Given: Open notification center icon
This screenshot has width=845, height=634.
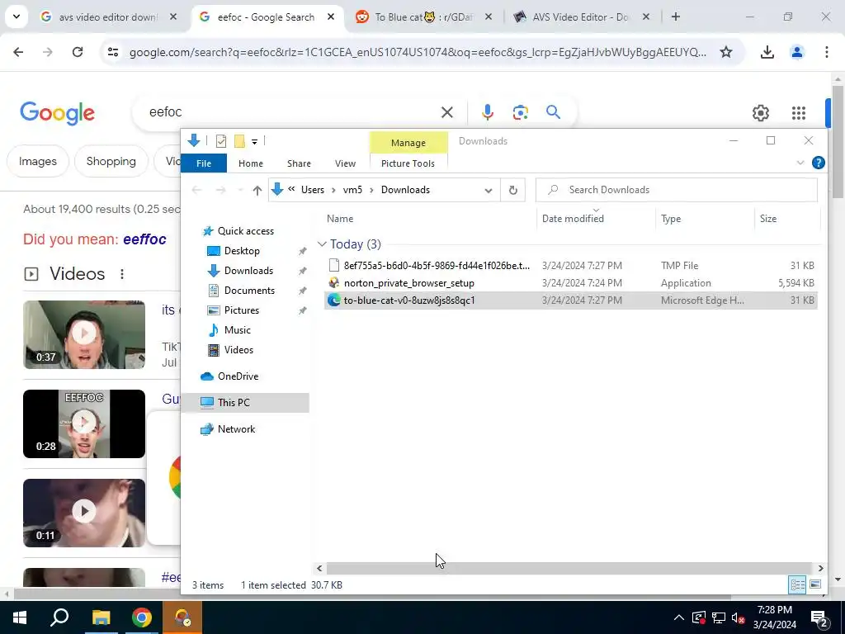Looking at the screenshot, I should [x=819, y=617].
